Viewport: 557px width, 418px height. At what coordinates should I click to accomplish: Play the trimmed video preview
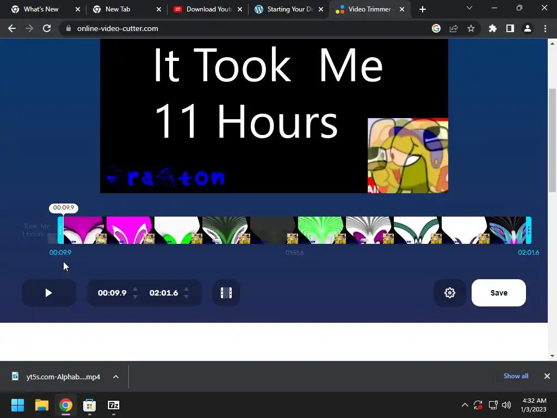pos(48,293)
